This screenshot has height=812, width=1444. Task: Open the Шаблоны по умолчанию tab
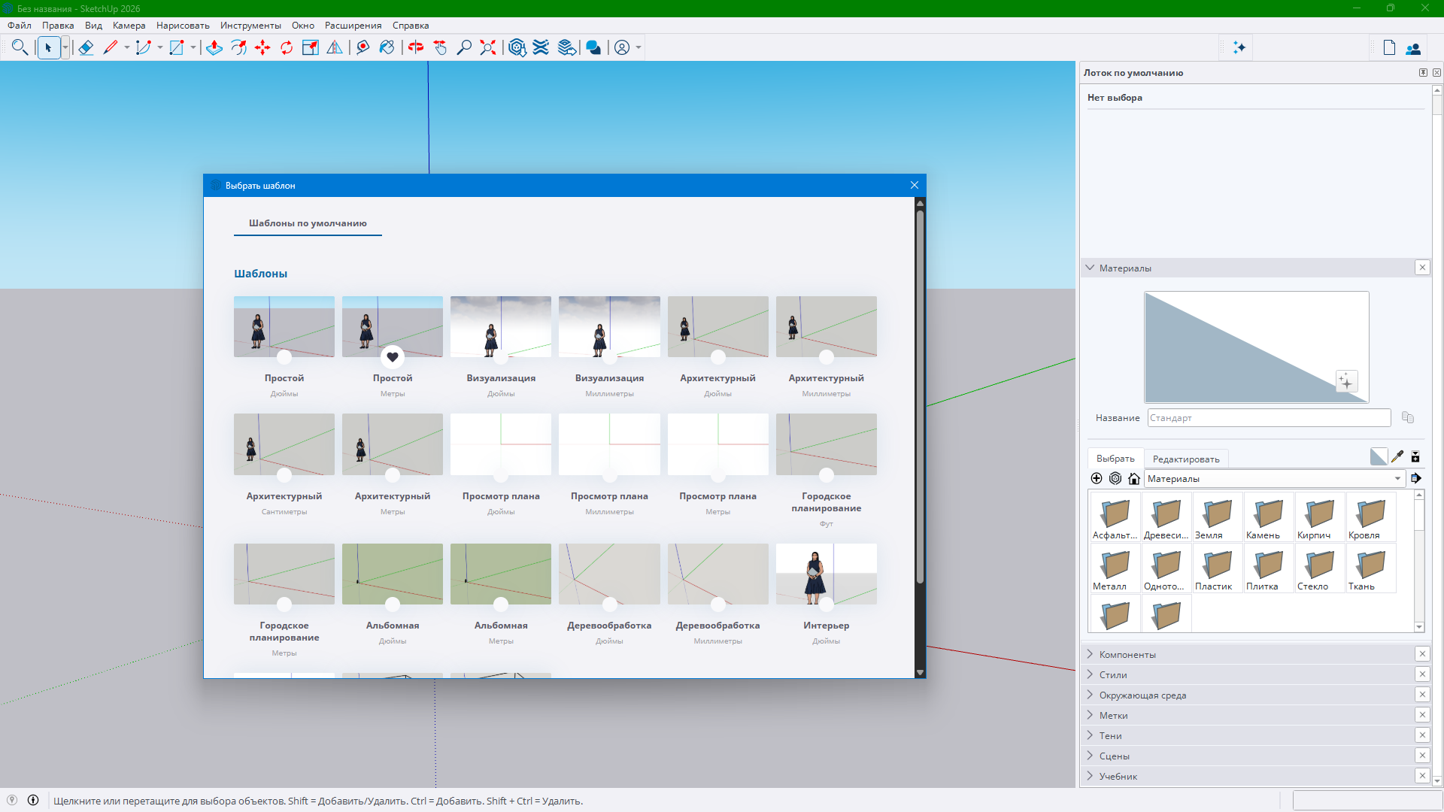click(308, 223)
